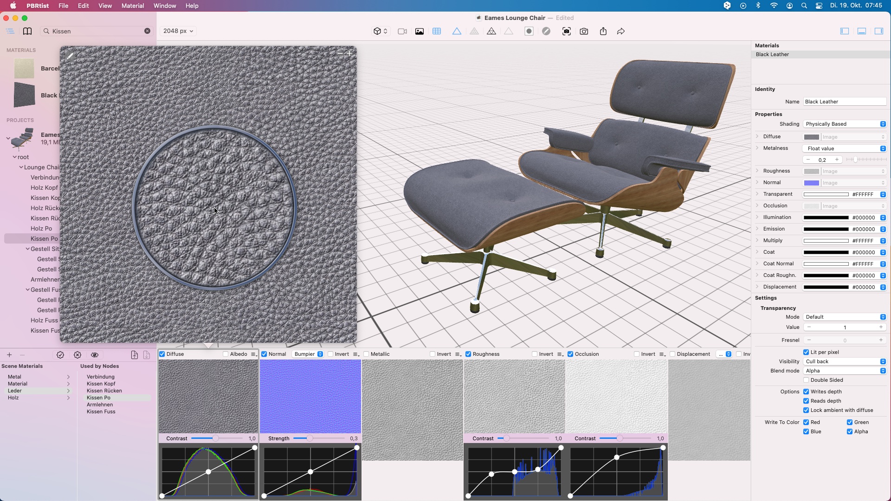Expand the Leder entry in Scene Materials
The image size is (891, 501).
click(69, 391)
